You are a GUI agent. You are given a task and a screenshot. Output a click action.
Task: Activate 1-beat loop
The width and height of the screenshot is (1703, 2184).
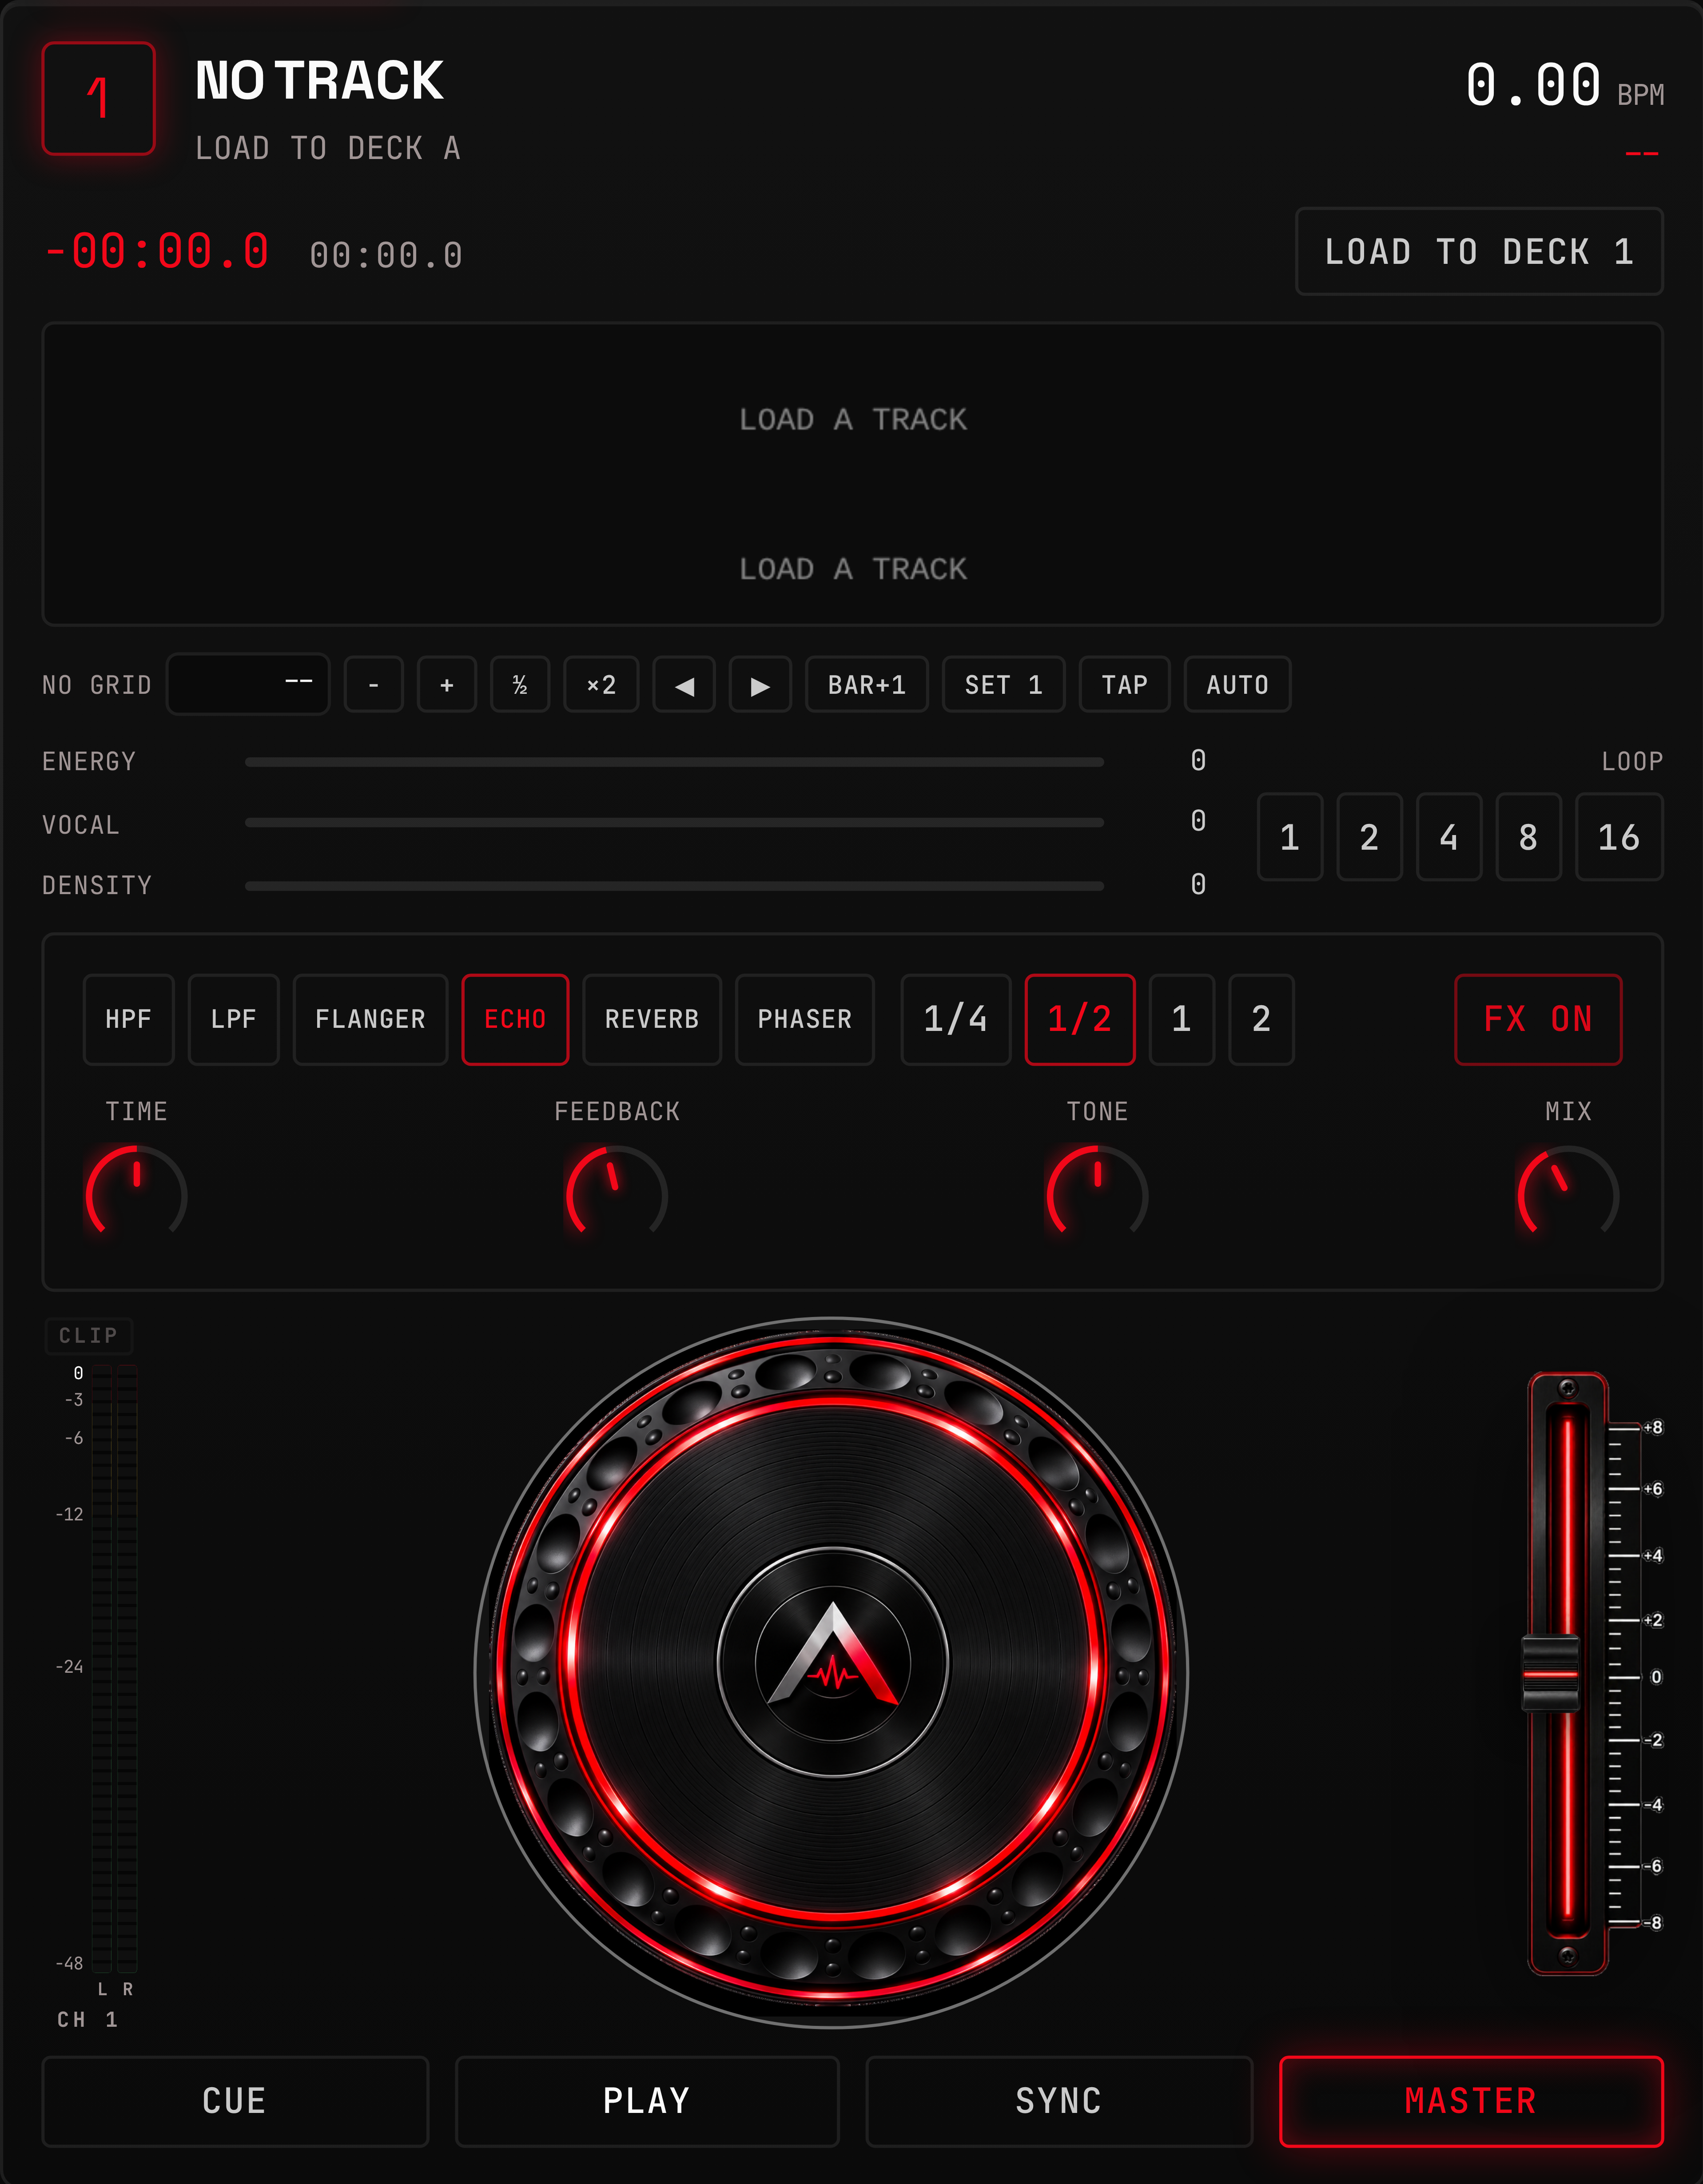(1290, 837)
